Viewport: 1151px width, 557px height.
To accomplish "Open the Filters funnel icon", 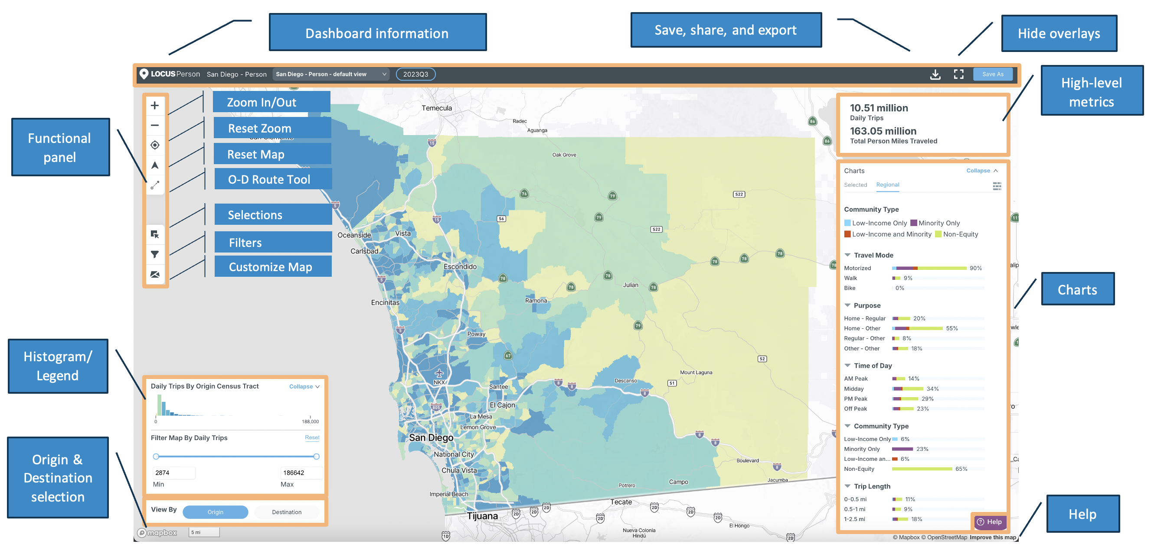I will pyautogui.click(x=154, y=254).
